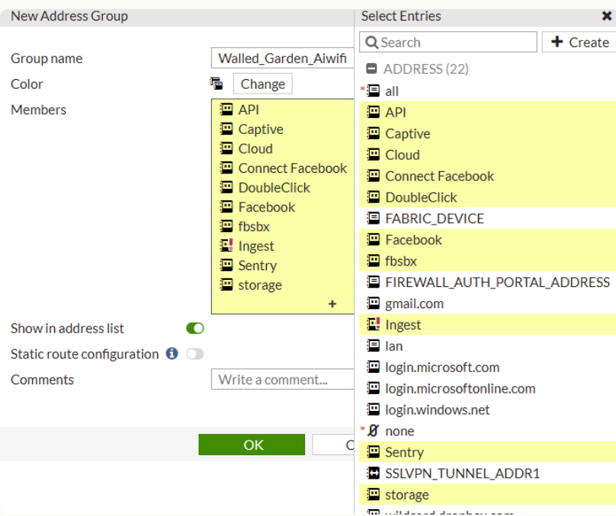Click the Change color button
This screenshot has width=616, height=516.
point(263,84)
